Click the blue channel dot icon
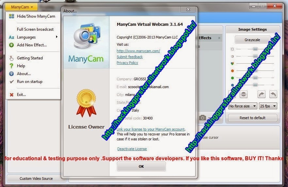This screenshot has height=187, width=288. 232,85
